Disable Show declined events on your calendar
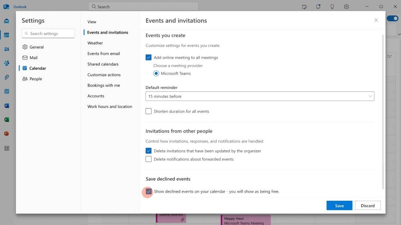Image resolution: width=401 pixels, height=225 pixels. click(x=149, y=192)
